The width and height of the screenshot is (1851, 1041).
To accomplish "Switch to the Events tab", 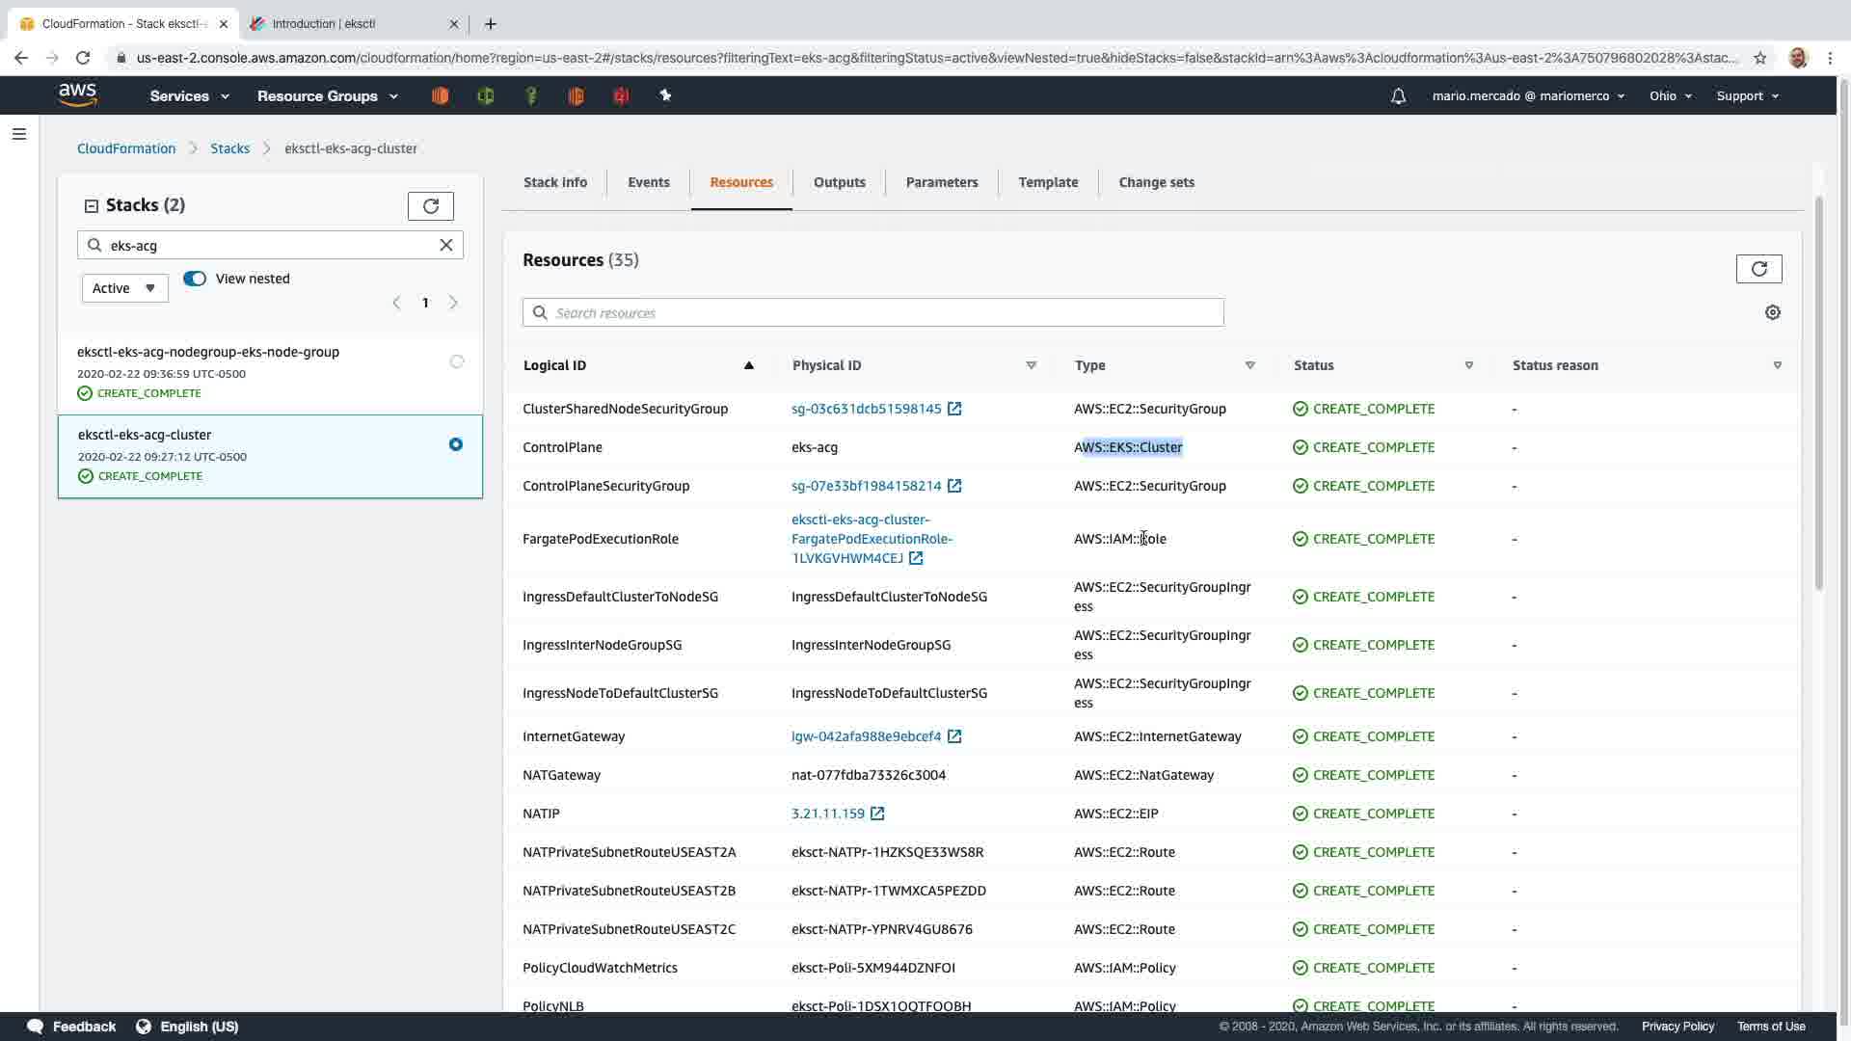I will tap(648, 182).
